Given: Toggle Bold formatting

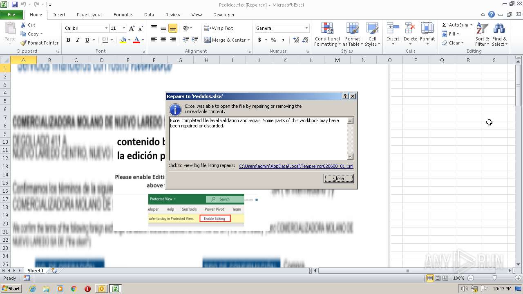Looking at the screenshot, I should point(68,40).
